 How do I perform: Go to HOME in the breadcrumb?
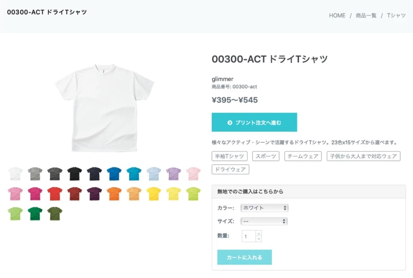coord(337,16)
